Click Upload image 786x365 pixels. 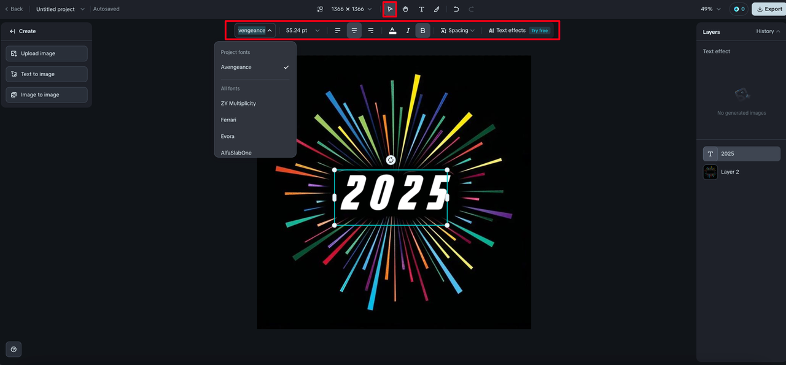coord(47,53)
